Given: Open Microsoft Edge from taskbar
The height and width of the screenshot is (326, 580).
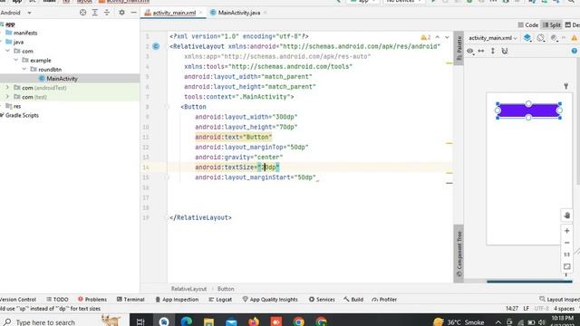Looking at the screenshot, I should coord(187,321).
